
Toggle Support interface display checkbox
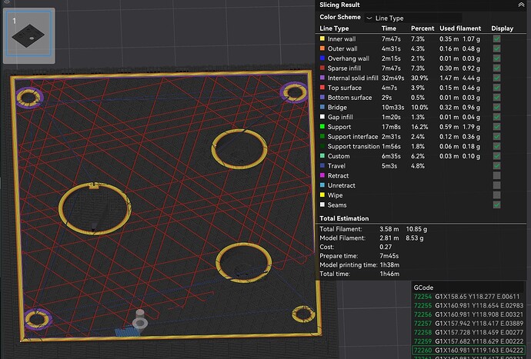(496, 137)
